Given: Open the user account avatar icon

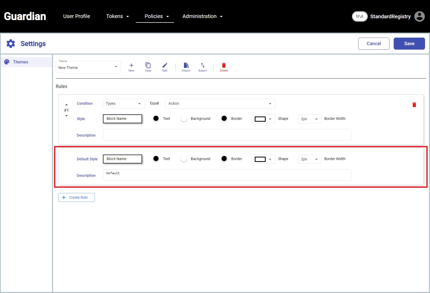Looking at the screenshot, I should click(x=419, y=16).
